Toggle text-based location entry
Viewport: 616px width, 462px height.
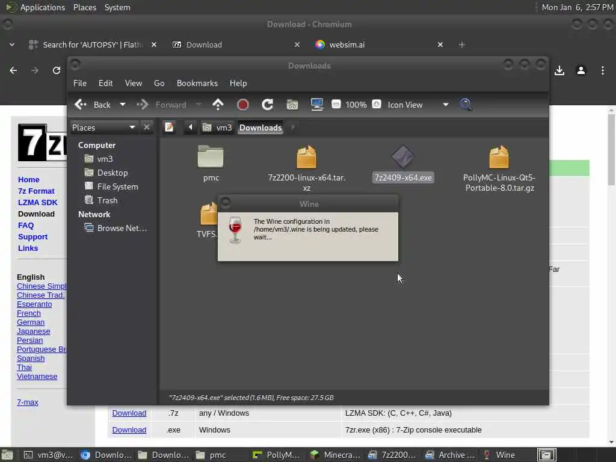(x=169, y=128)
